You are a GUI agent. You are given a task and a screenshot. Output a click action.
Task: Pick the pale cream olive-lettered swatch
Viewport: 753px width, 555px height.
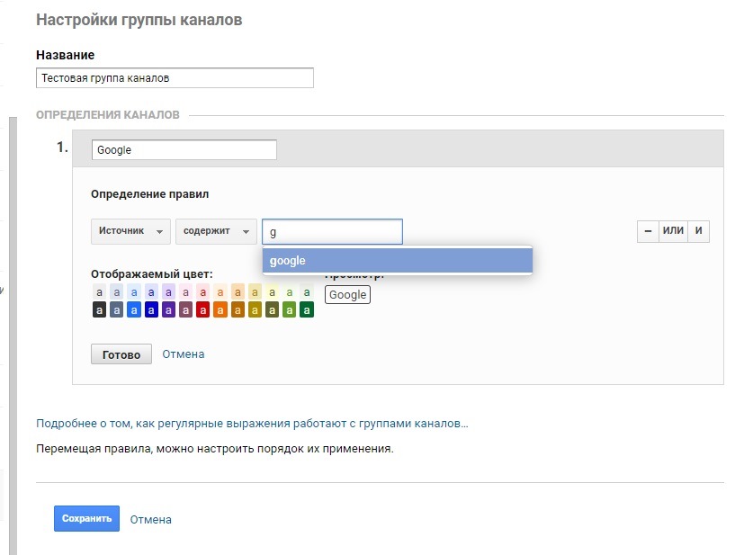[273, 292]
